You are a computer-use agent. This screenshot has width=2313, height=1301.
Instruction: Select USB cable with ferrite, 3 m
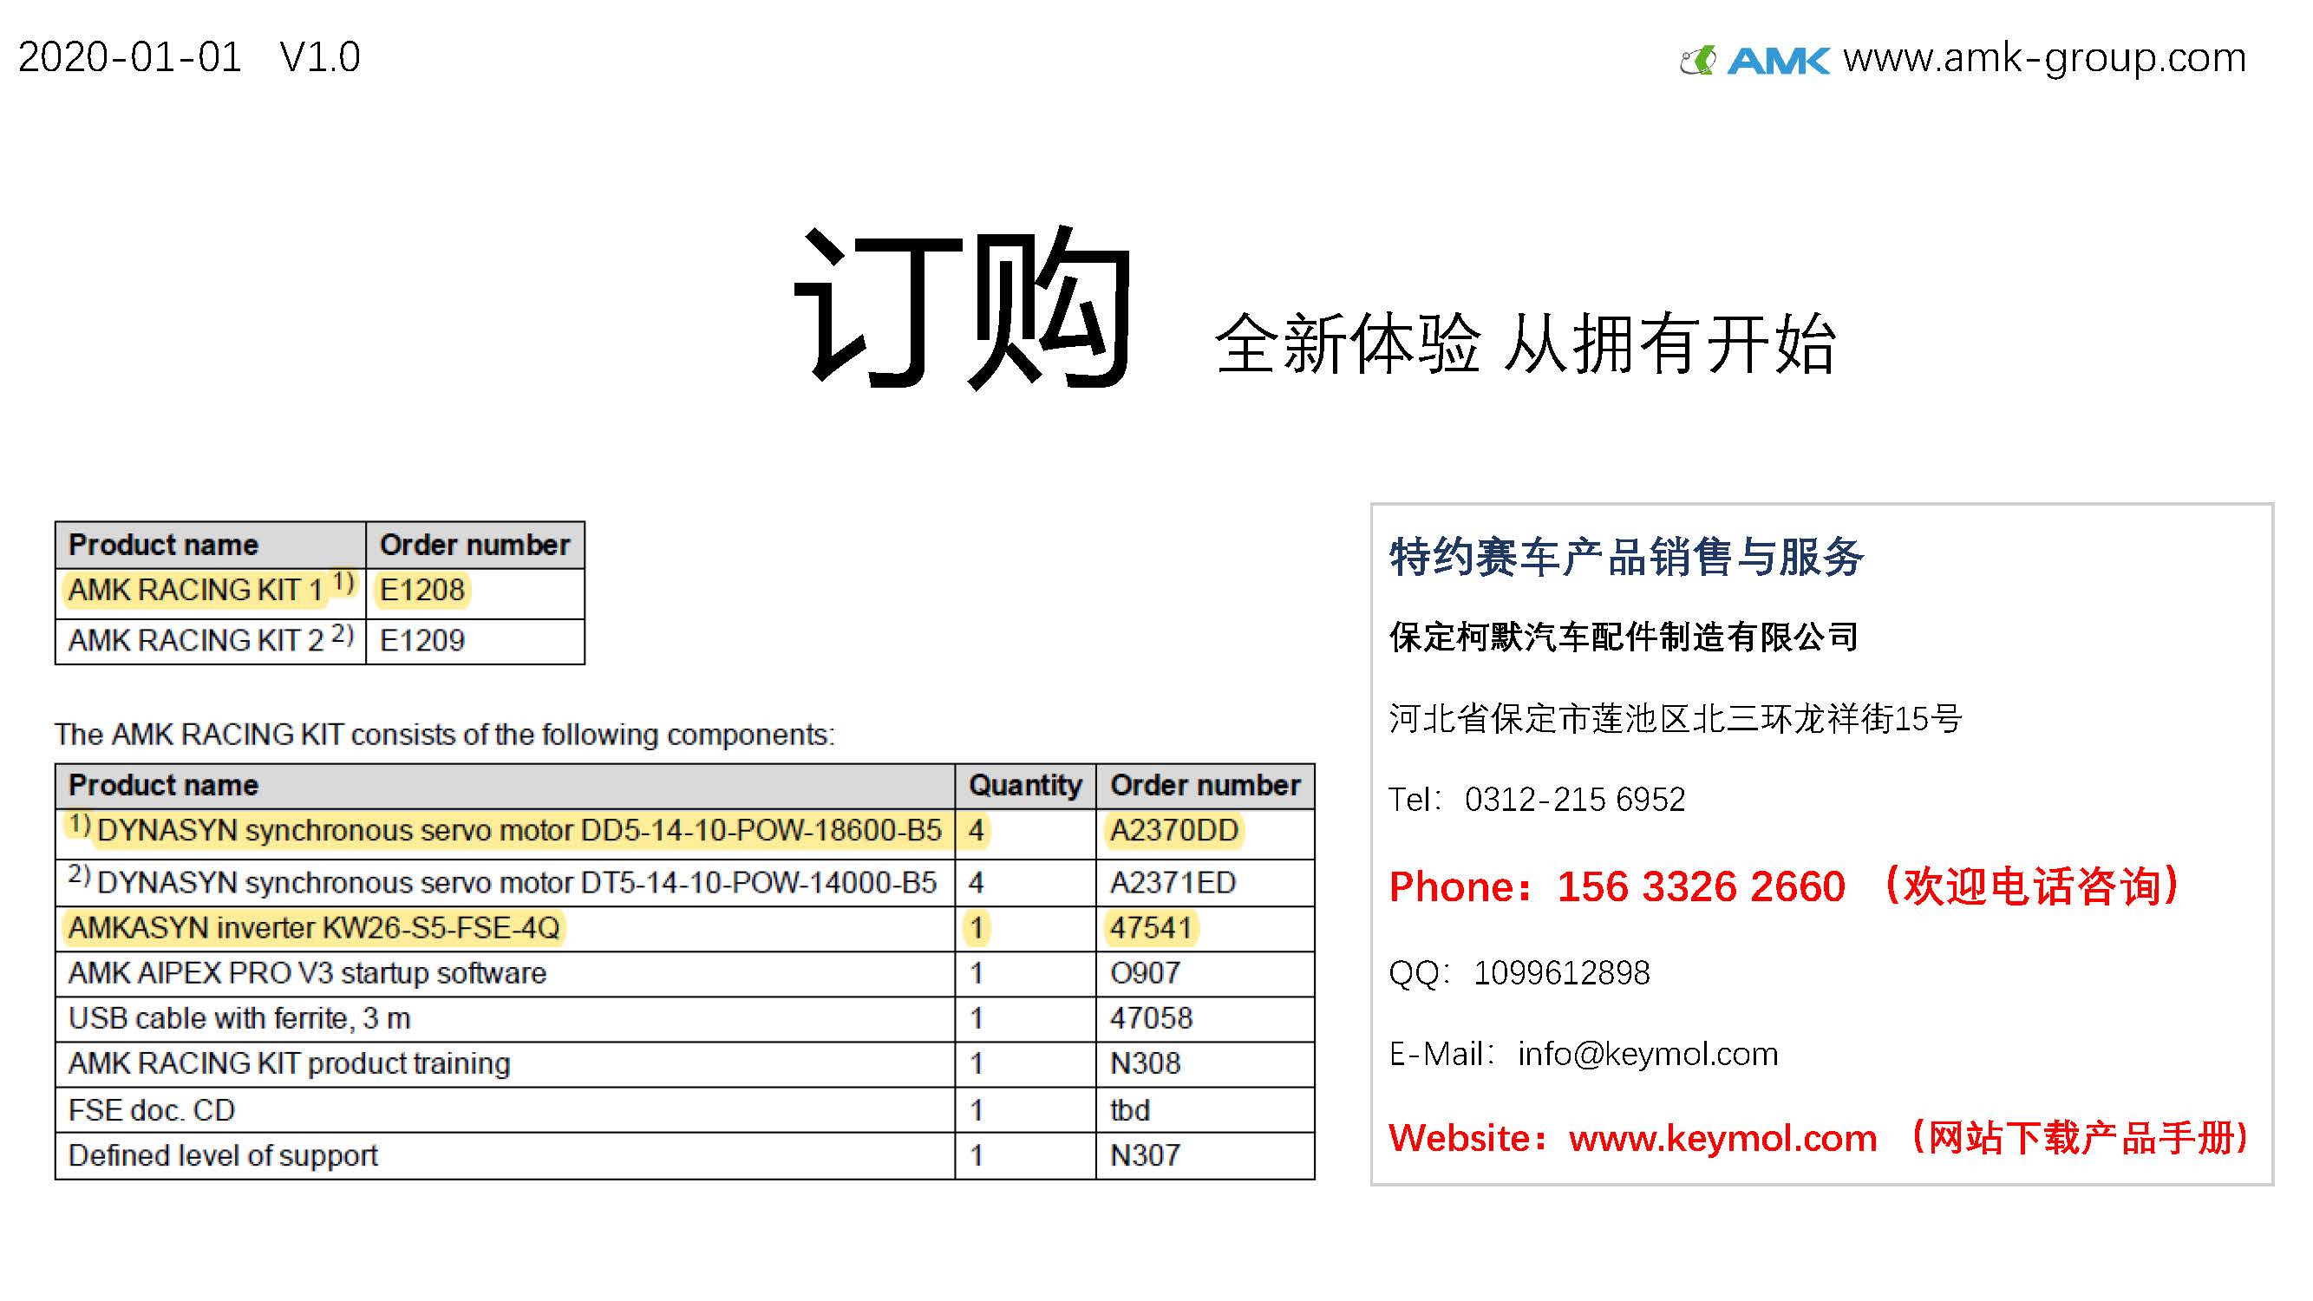(x=239, y=1018)
